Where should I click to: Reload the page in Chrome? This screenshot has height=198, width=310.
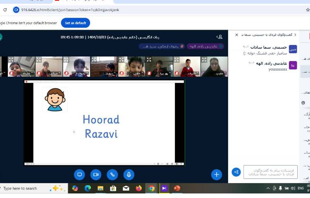[x=5, y=10]
